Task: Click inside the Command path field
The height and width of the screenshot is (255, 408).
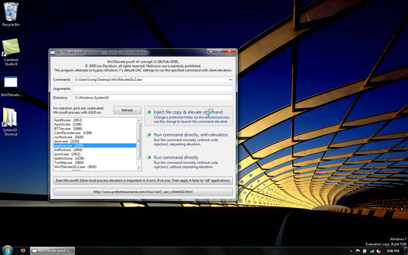Action: pyautogui.click(x=150, y=80)
